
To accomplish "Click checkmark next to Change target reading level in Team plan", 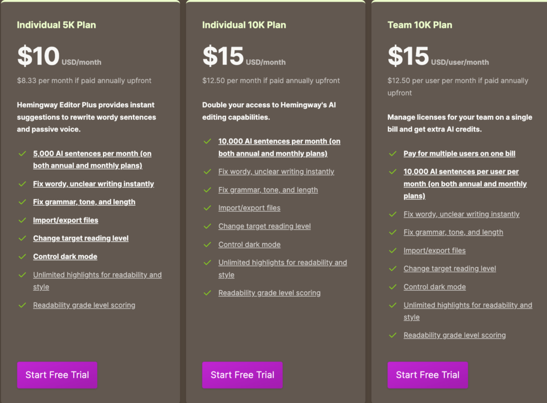I will click(393, 269).
